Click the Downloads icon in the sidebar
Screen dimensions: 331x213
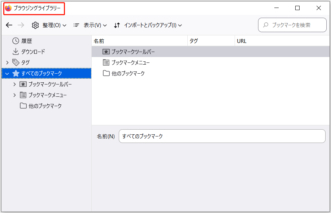16,52
